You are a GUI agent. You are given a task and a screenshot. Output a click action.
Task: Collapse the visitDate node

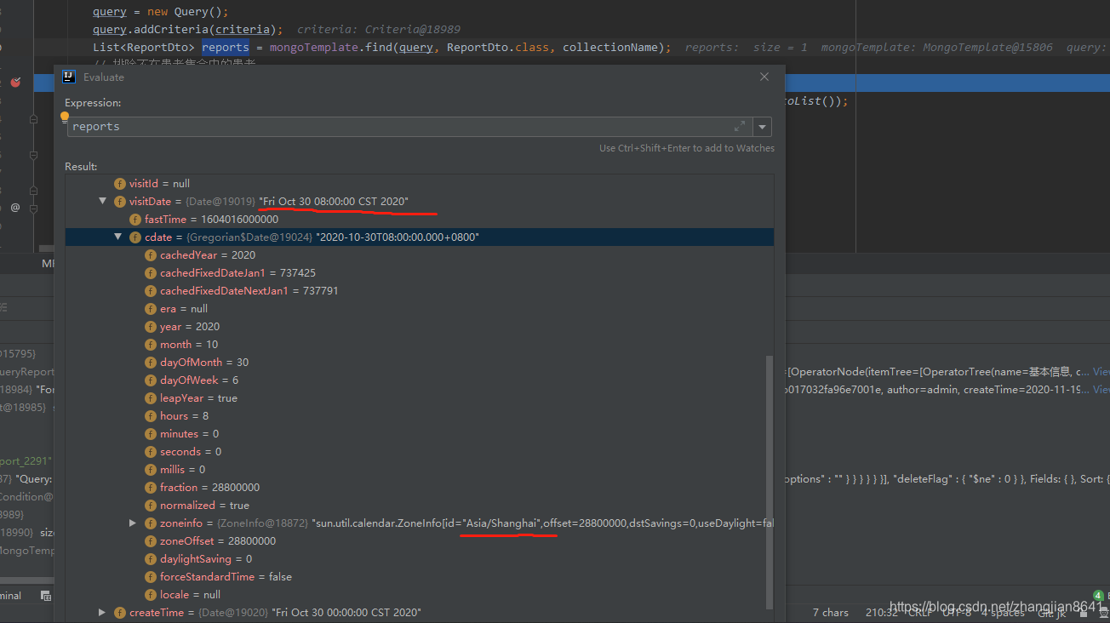pyautogui.click(x=103, y=201)
